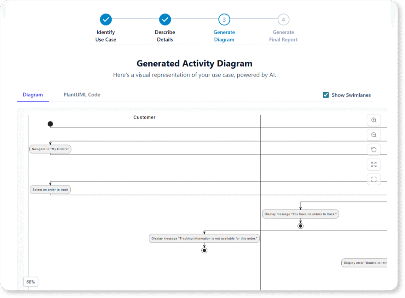
Task: Click the completed Describe Details checkmark
Action: tap(165, 19)
